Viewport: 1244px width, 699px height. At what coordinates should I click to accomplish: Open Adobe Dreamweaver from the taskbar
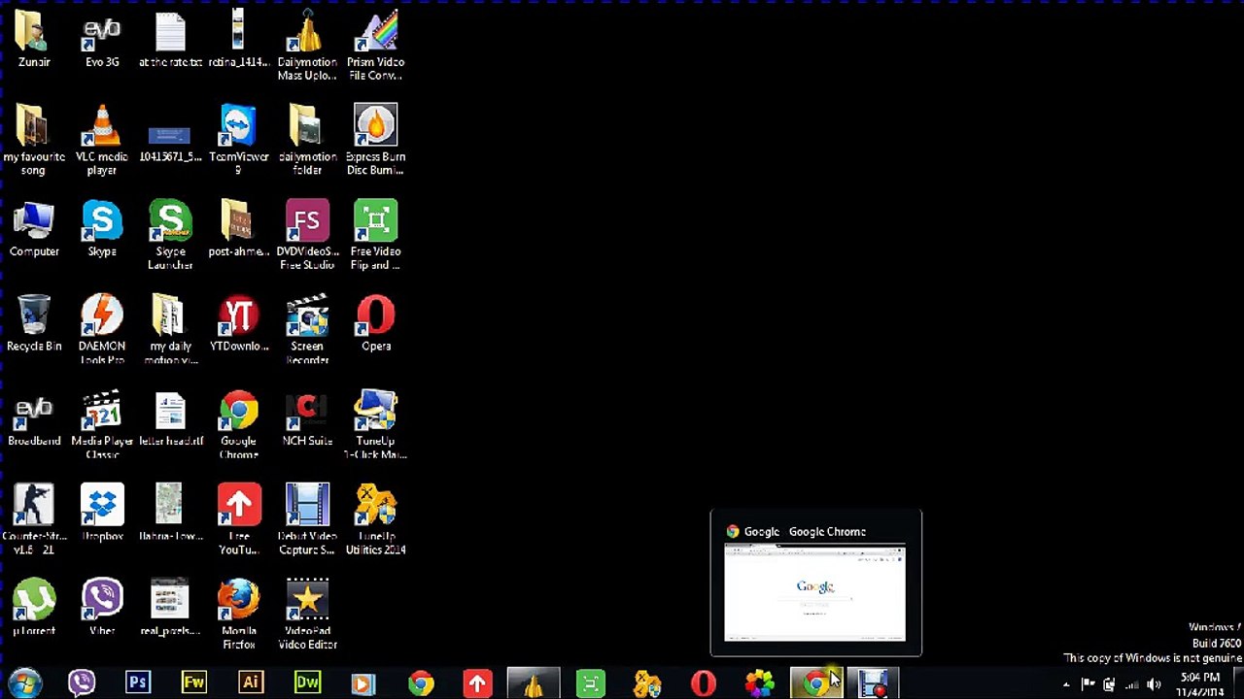tap(307, 683)
